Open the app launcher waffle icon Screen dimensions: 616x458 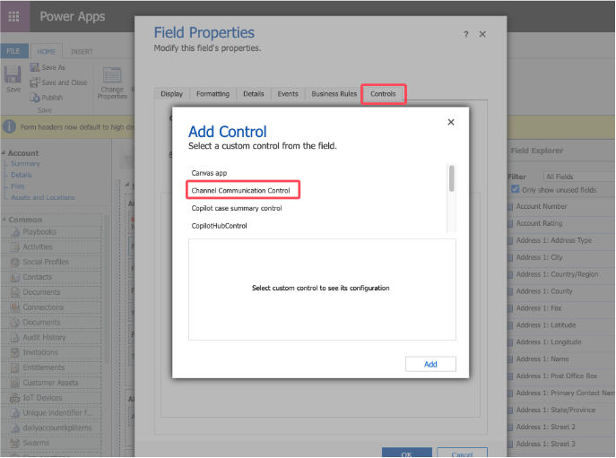click(13, 16)
